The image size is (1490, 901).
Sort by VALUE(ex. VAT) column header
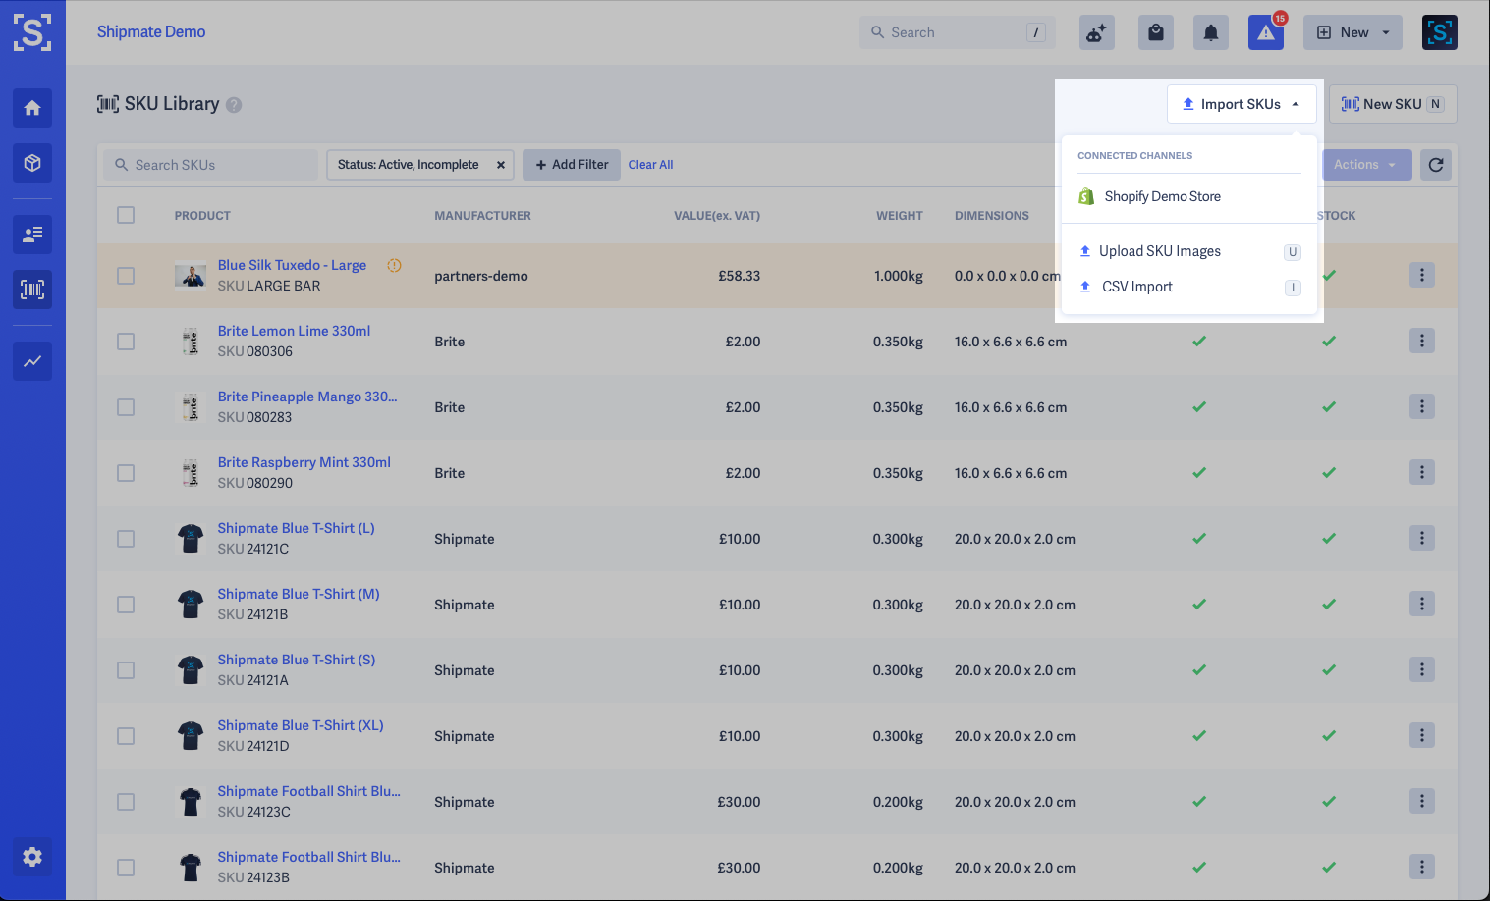[x=717, y=216]
